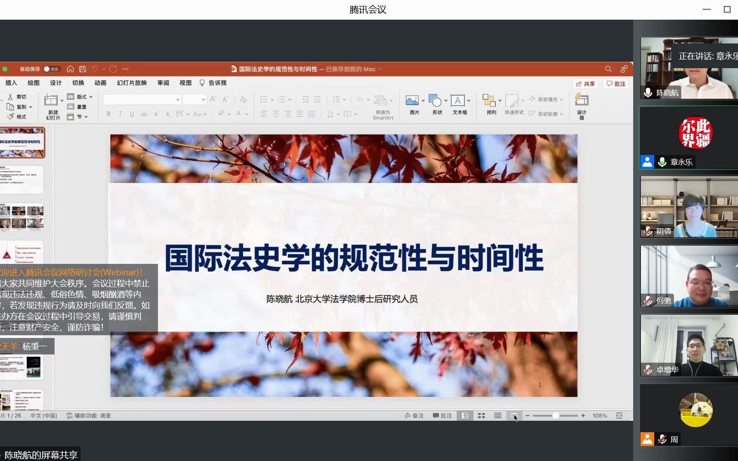Open the 审阅 ribbon tab
Screen dimensions: 738x461
pyautogui.click(x=163, y=83)
